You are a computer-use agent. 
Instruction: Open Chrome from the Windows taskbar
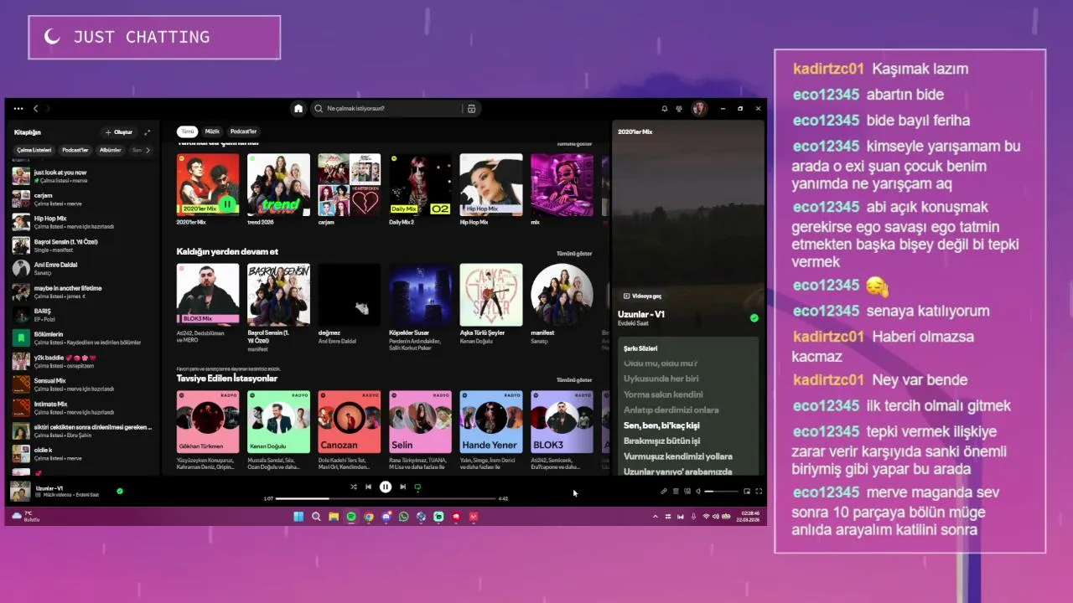point(369,517)
